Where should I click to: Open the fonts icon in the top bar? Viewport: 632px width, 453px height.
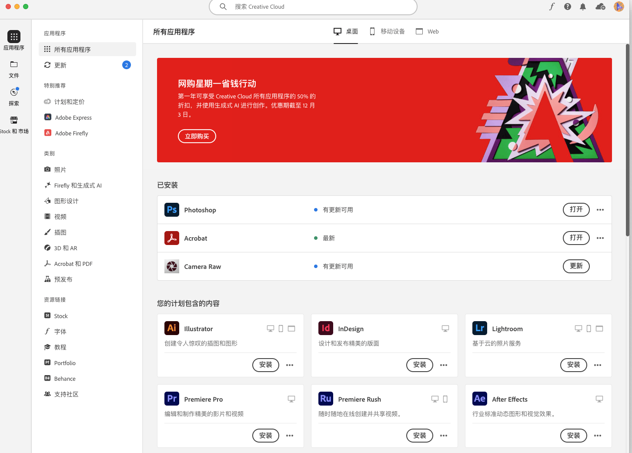[552, 7]
